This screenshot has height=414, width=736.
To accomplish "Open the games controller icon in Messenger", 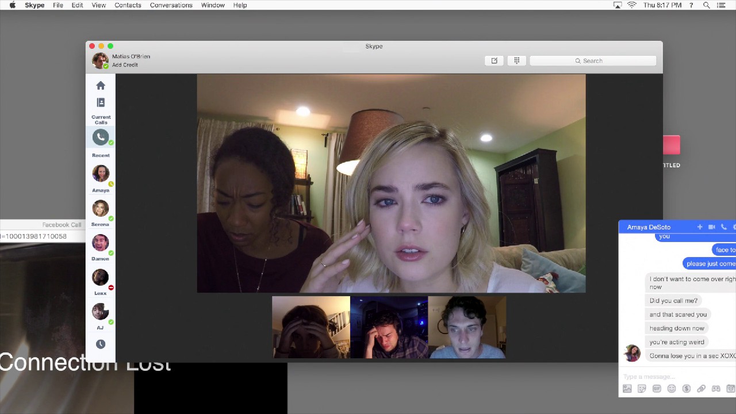I will 716,389.
